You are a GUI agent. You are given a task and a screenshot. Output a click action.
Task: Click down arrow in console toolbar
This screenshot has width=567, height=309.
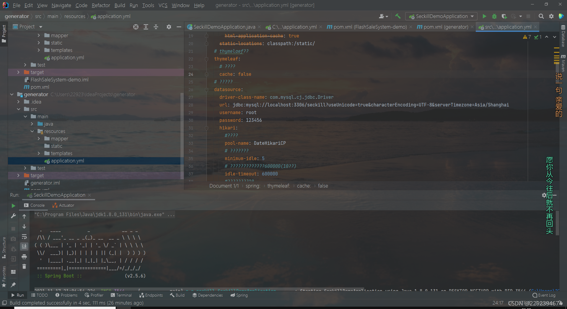[24, 226]
